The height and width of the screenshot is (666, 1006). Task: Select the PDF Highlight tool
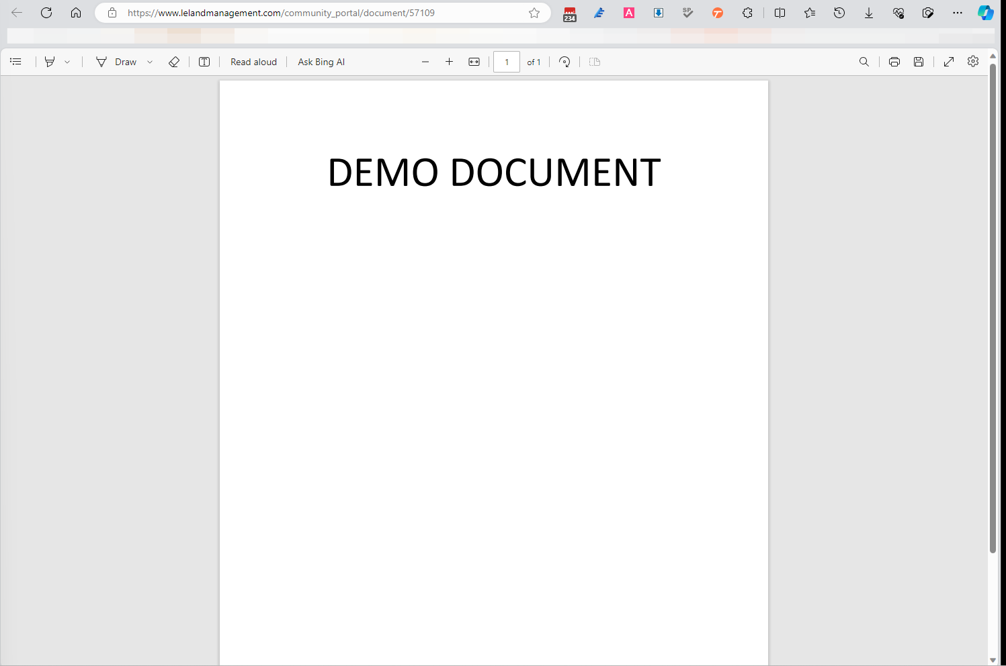pos(50,62)
